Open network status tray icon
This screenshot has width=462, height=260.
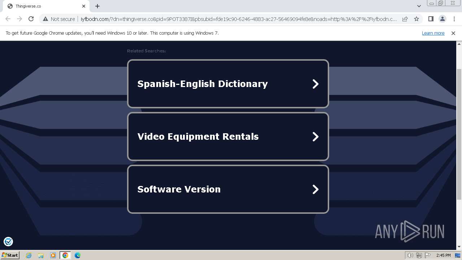pos(419,255)
